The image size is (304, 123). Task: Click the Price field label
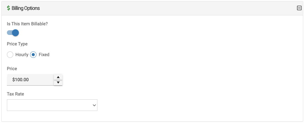[x=12, y=69]
